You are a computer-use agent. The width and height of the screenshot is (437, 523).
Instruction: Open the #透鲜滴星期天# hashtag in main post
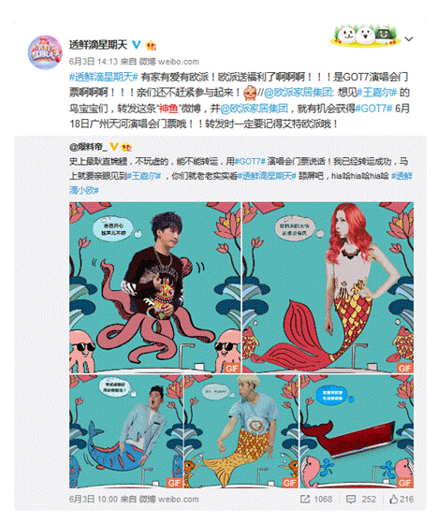pyautogui.click(x=104, y=78)
